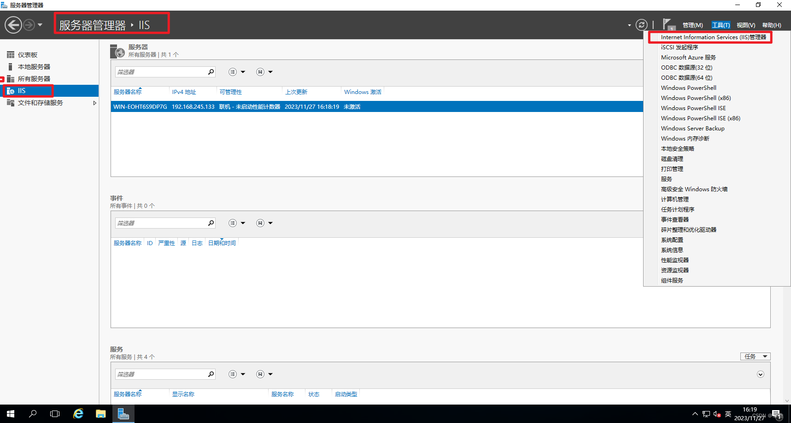Open 本地安全策略 from tools list
Image resolution: width=791 pixels, height=423 pixels.
pyautogui.click(x=677, y=149)
